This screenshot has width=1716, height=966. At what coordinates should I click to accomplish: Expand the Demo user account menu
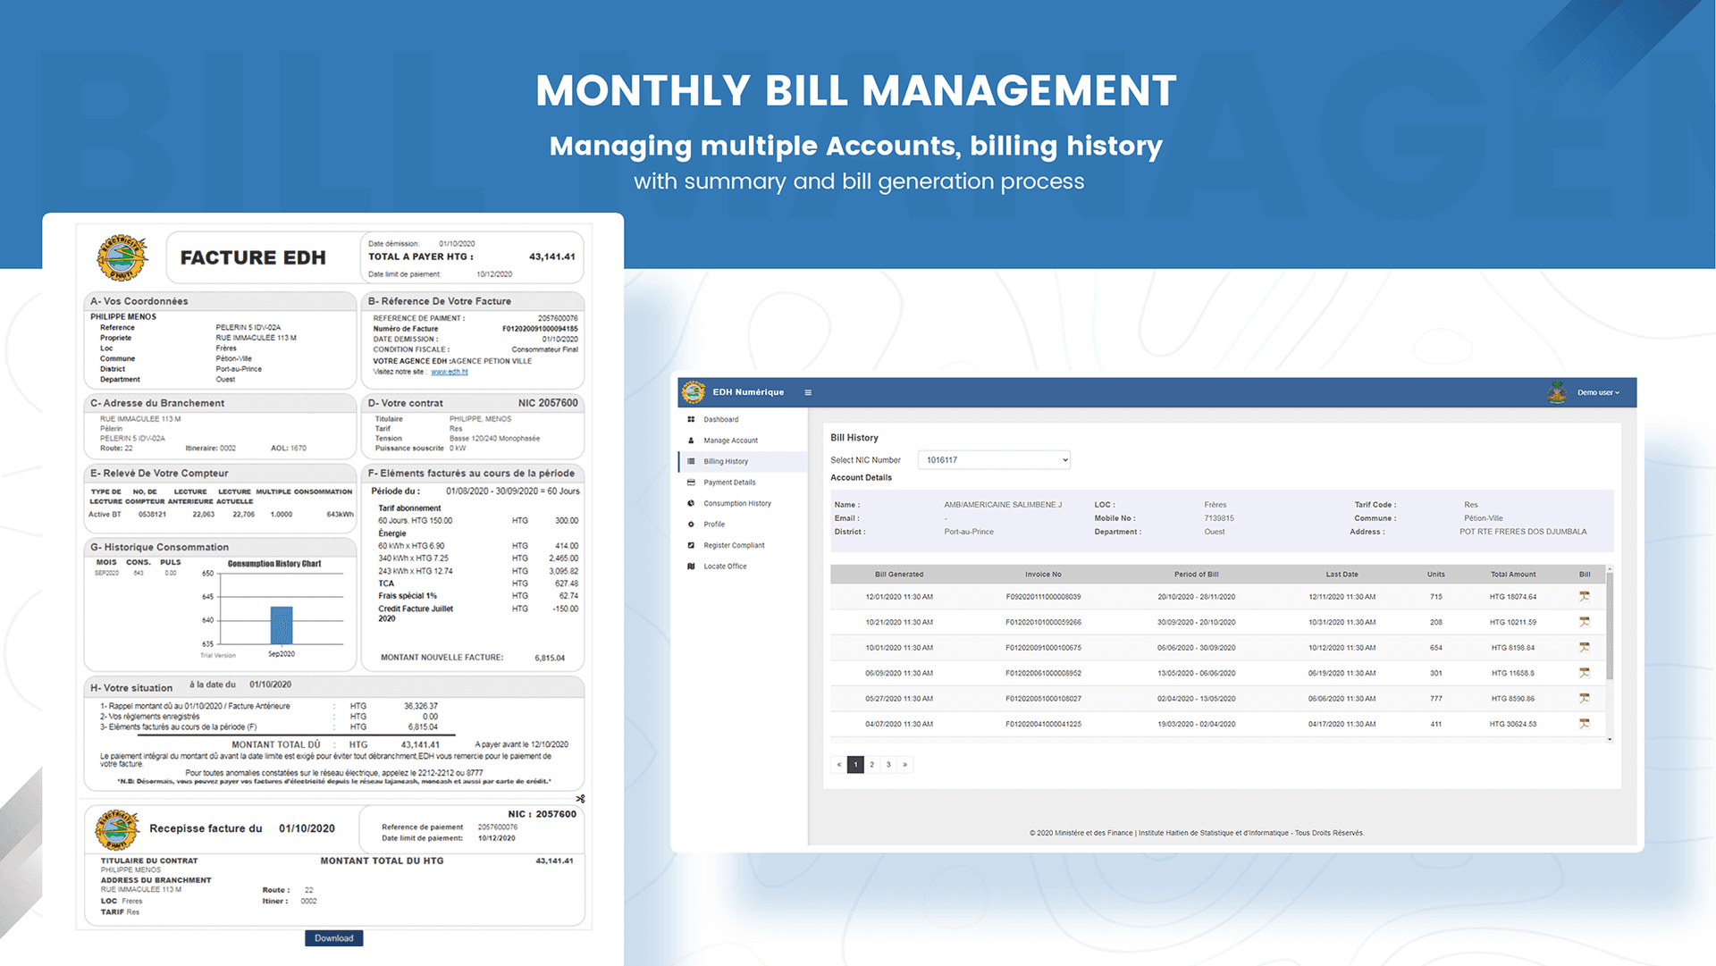pyautogui.click(x=1598, y=392)
